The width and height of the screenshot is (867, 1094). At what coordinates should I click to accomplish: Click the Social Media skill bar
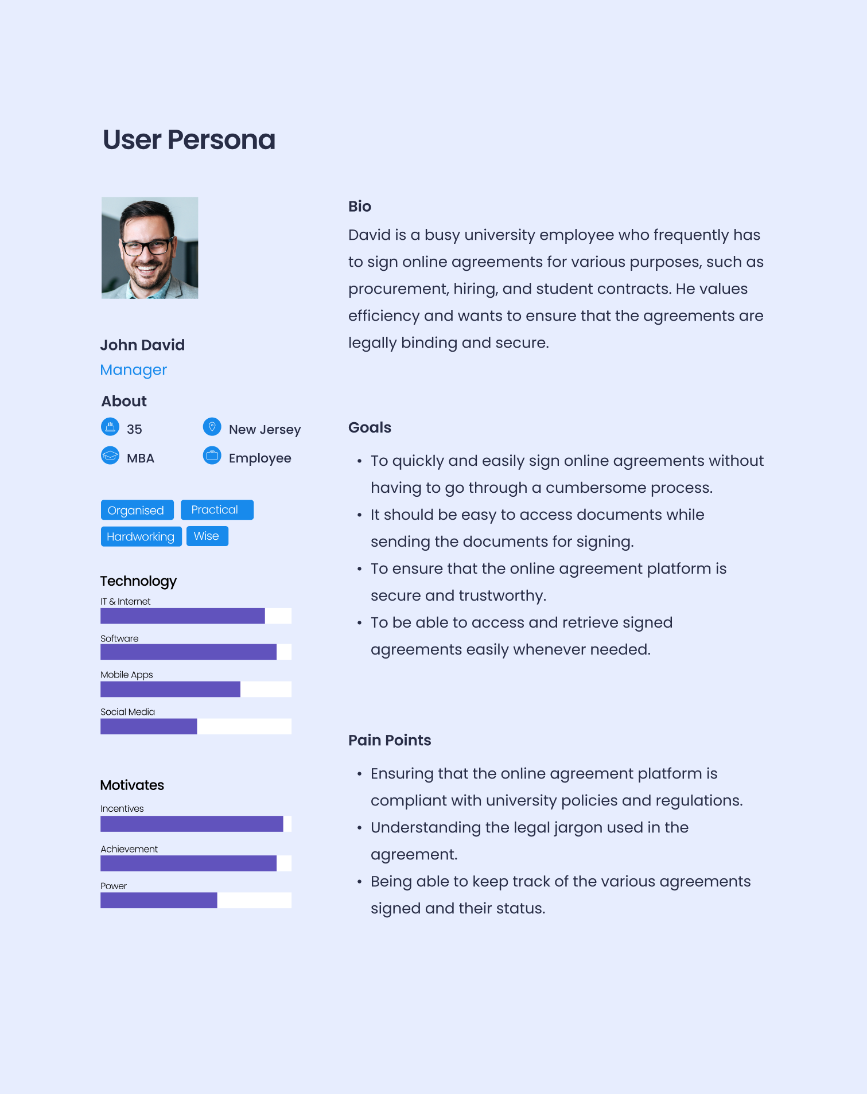pyautogui.click(x=196, y=726)
